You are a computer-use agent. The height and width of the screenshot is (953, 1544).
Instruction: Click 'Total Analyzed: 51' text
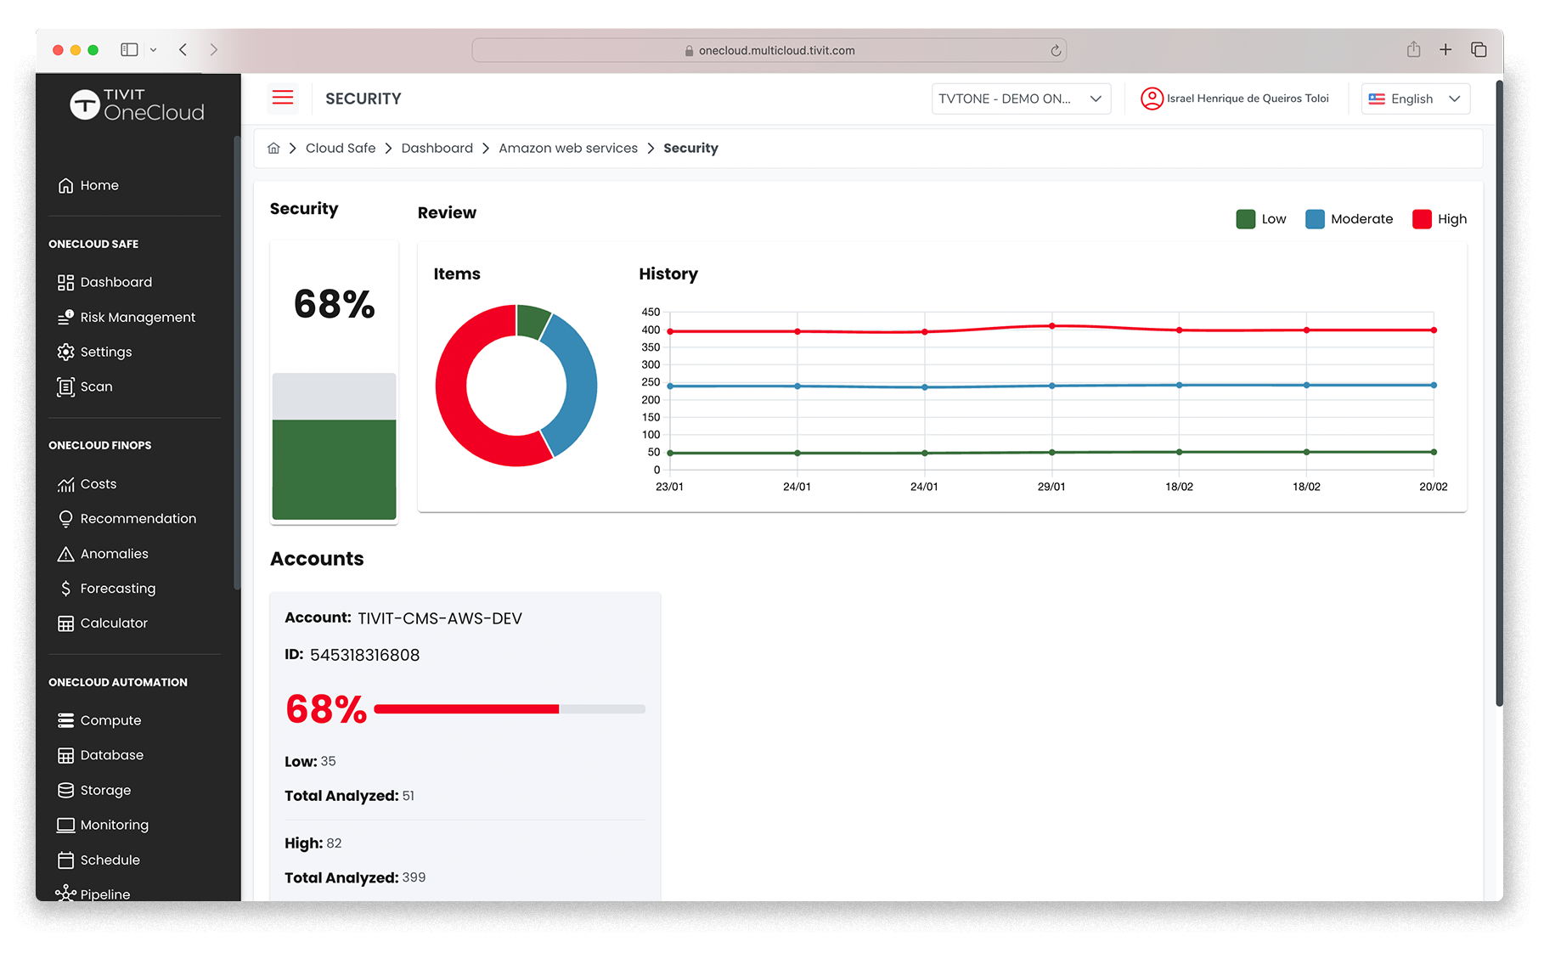pyautogui.click(x=349, y=796)
